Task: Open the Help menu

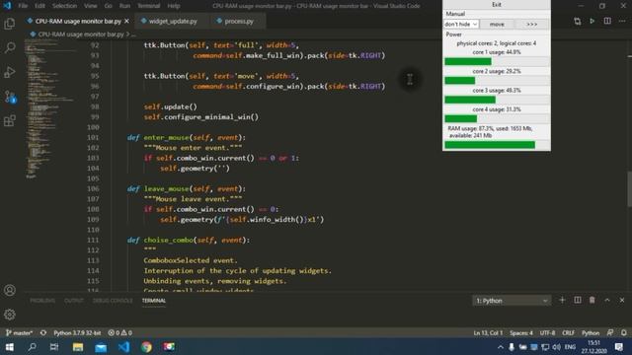Action: point(174,6)
